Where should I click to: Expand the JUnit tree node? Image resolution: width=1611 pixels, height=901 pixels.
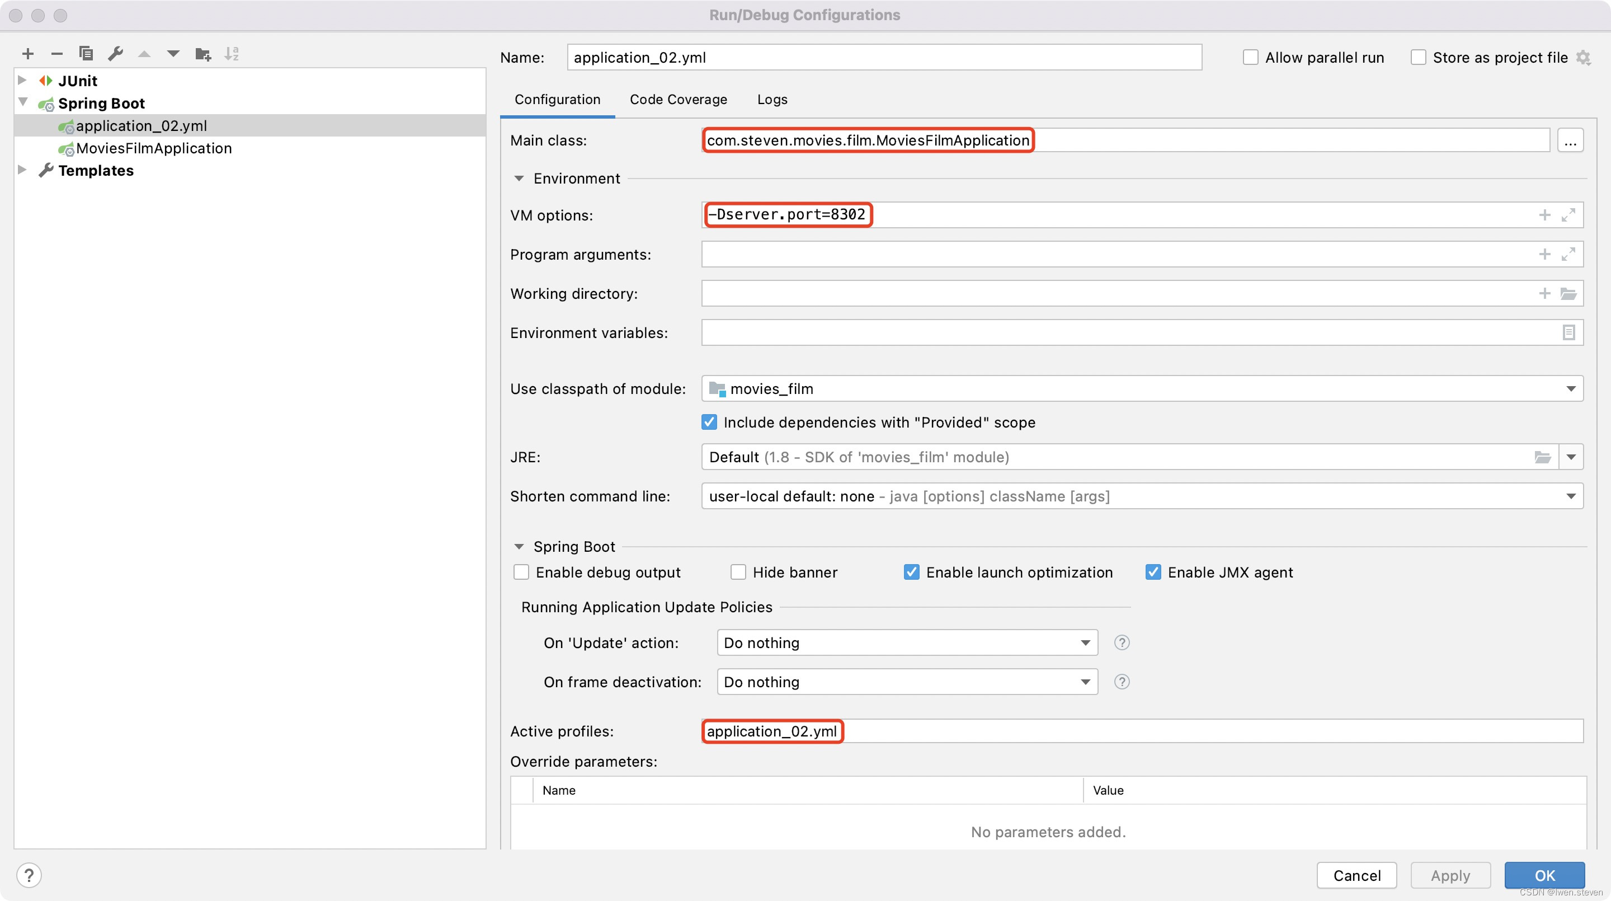(22, 80)
